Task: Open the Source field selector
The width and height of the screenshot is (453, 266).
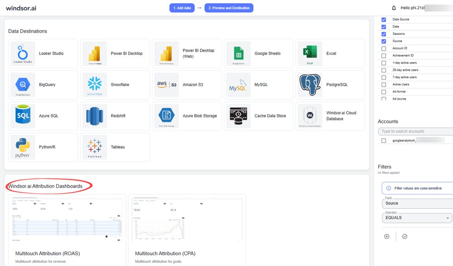Action: pos(418,203)
